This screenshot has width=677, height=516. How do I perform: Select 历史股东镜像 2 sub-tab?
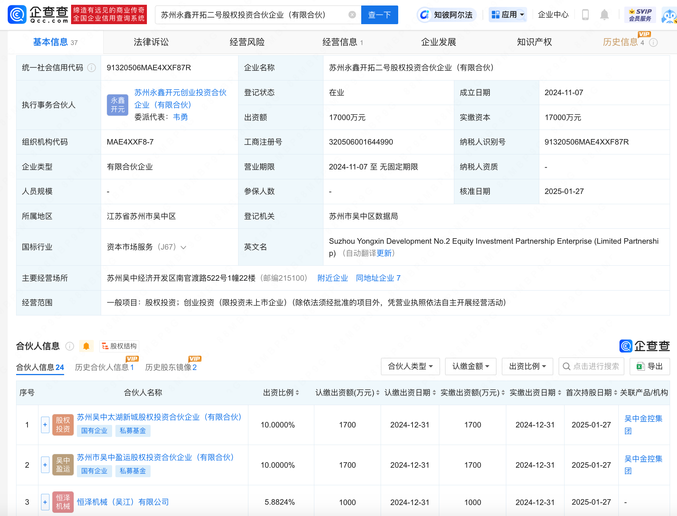click(x=171, y=367)
